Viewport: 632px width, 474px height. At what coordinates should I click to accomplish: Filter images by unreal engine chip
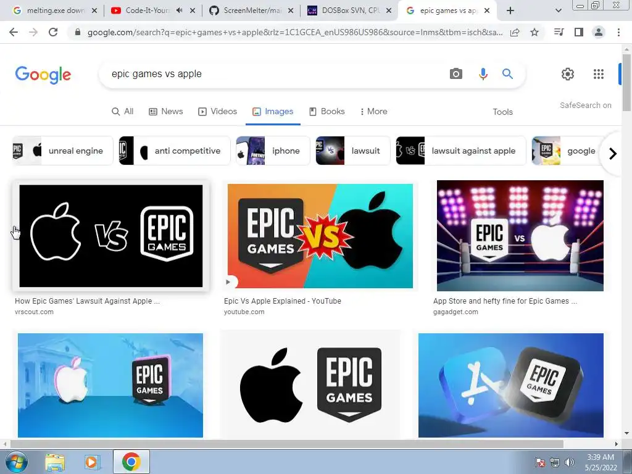(62, 151)
